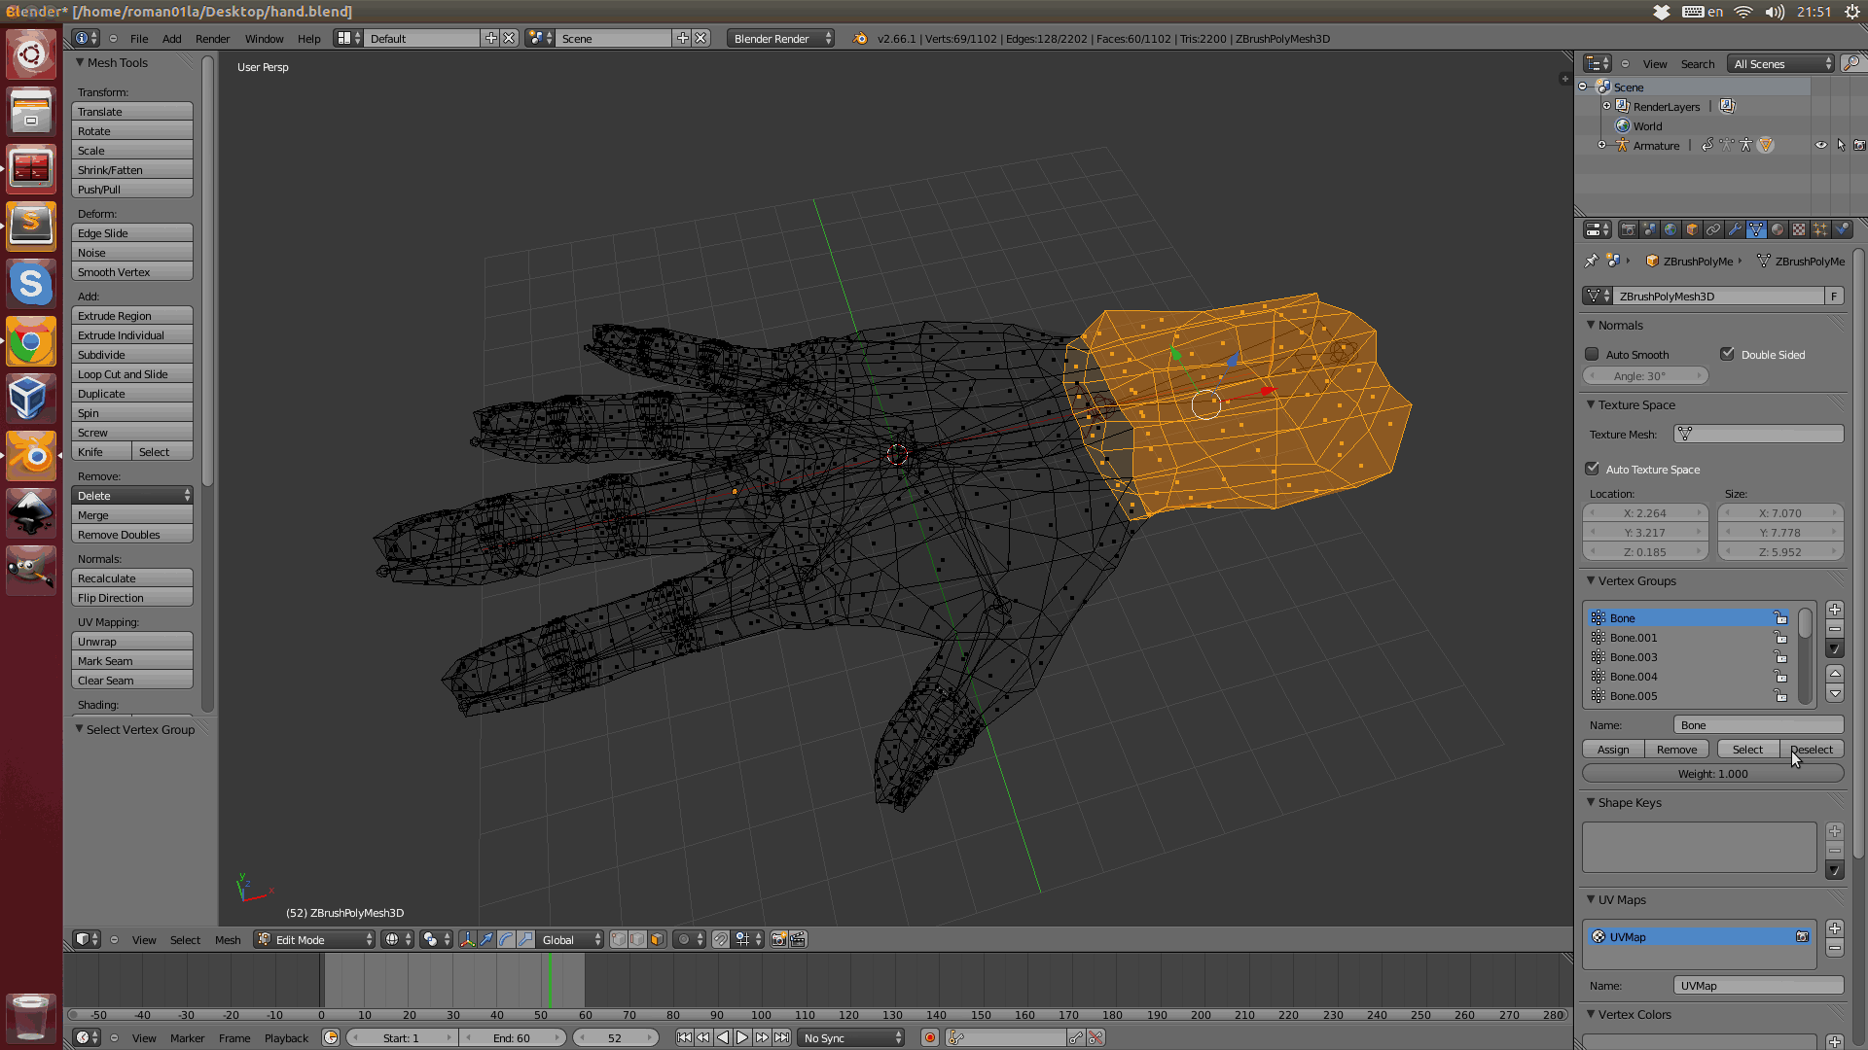Click the Recalculate normals button

pyautogui.click(x=133, y=577)
